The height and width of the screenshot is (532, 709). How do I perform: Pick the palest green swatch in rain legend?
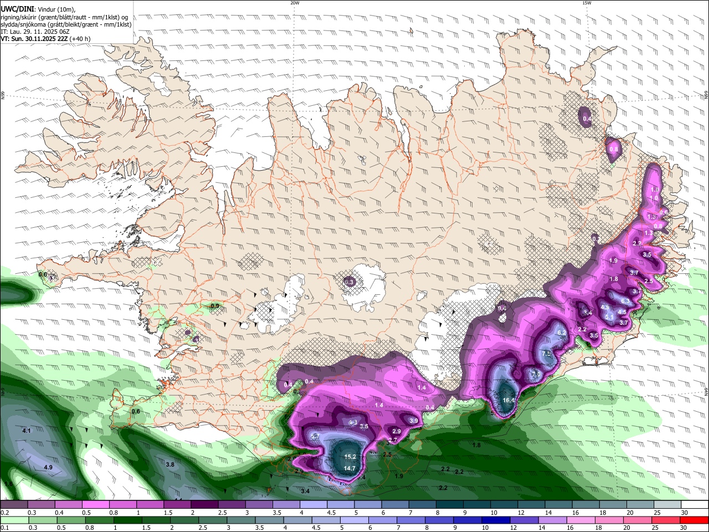pos(13,520)
